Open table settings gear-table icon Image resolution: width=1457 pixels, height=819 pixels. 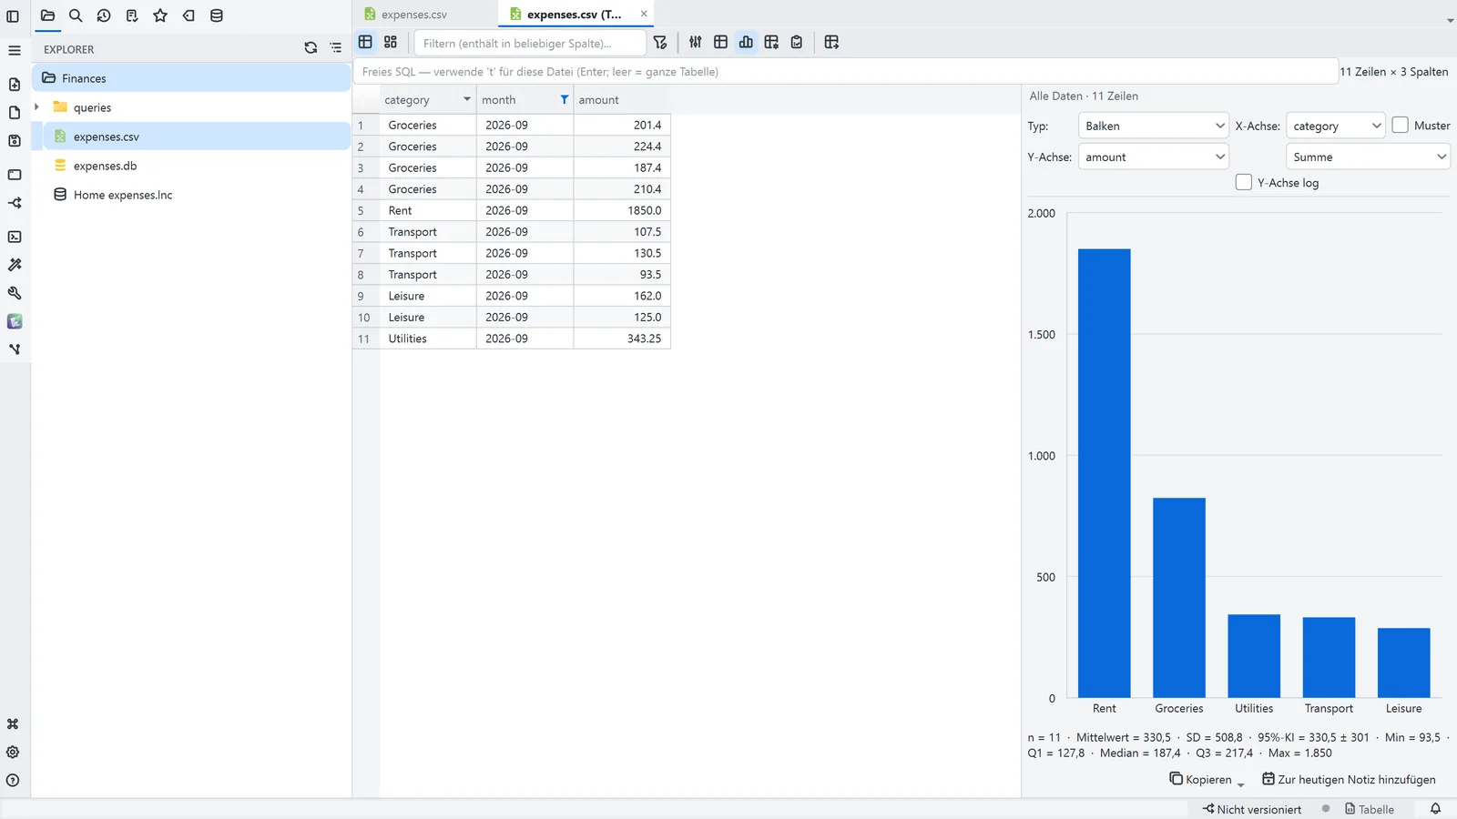[771, 42]
